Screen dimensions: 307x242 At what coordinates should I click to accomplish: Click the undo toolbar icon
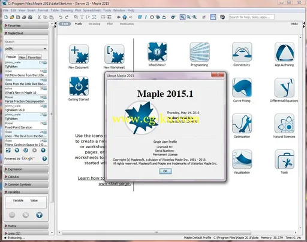pyautogui.click(x=61, y=17)
